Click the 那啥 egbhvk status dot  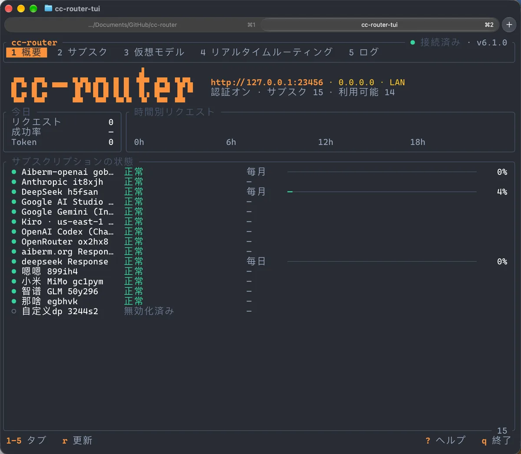[x=14, y=301]
